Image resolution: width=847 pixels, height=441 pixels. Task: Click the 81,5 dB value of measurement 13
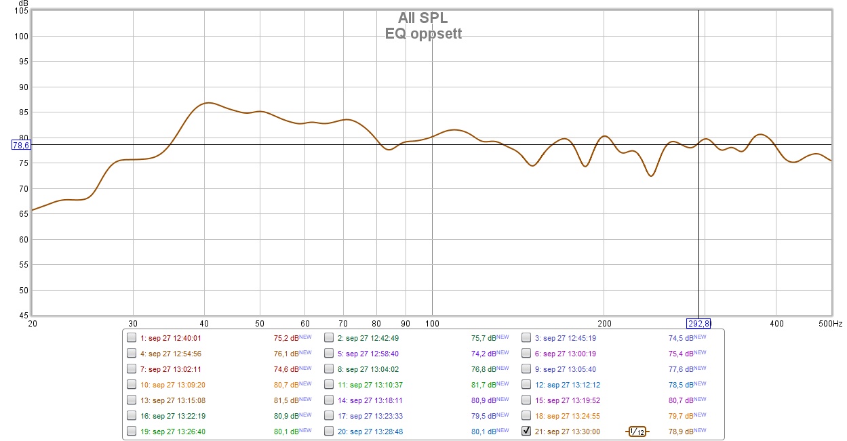pyautogui.click(x=285, y=400)
